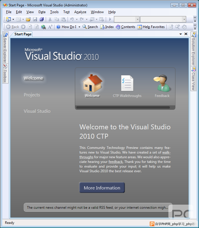Click the Save Search magnifier icon
Image resolution: width=199 pixels, height=228 pixels.
[177, 27]
